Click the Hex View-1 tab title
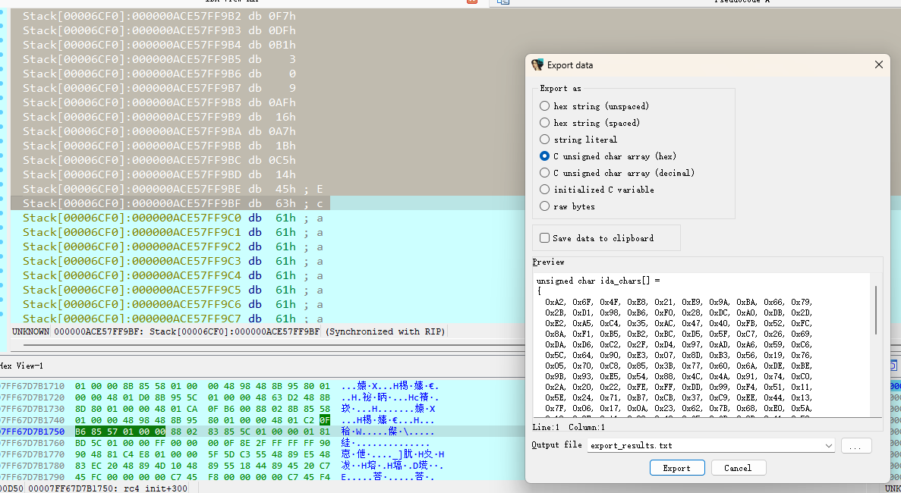The width and height of the screenshot is (901, 493). pos(22,366)
